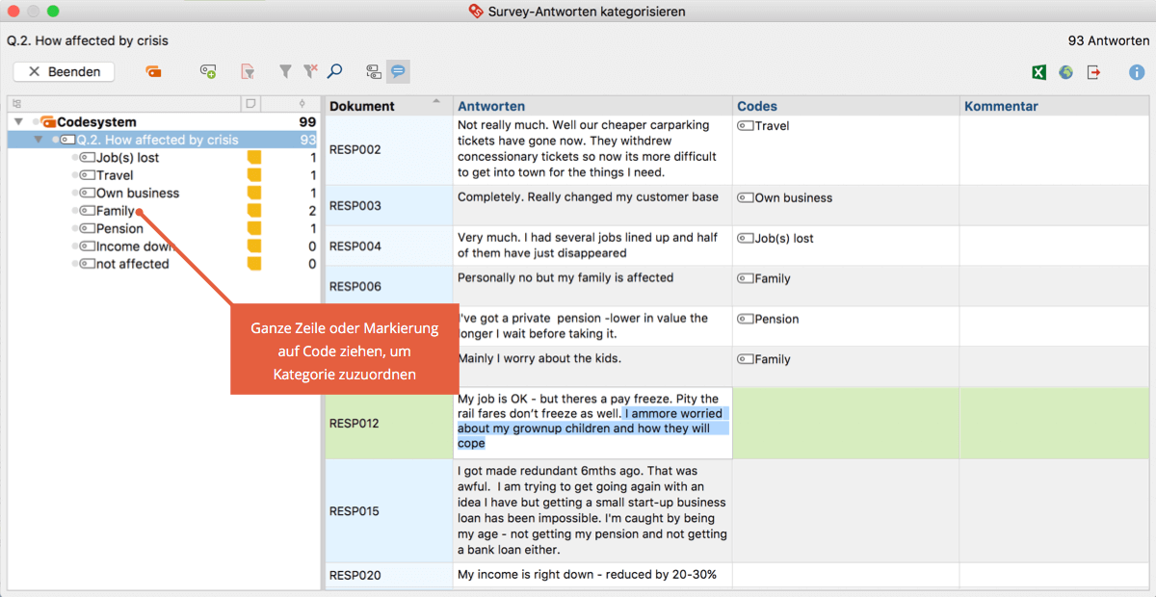The width and height of the screenshot is (1156, 597).
Task: Open the memo icon for not affected
Action: point(254,264)
